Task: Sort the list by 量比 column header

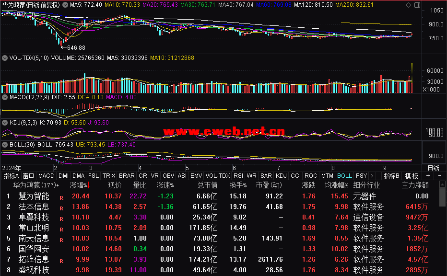Action: (x=140, y=185)
